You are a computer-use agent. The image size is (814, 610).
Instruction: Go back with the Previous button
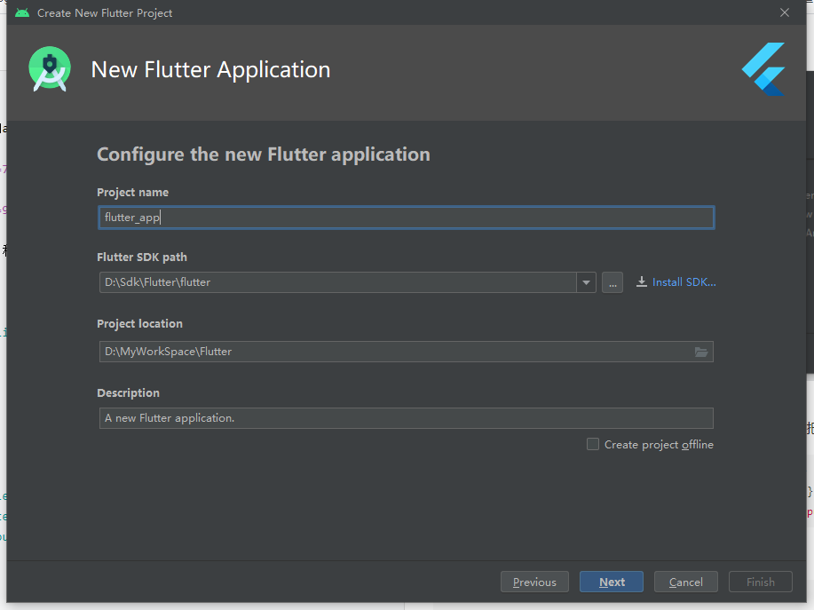tap(534, 582)
